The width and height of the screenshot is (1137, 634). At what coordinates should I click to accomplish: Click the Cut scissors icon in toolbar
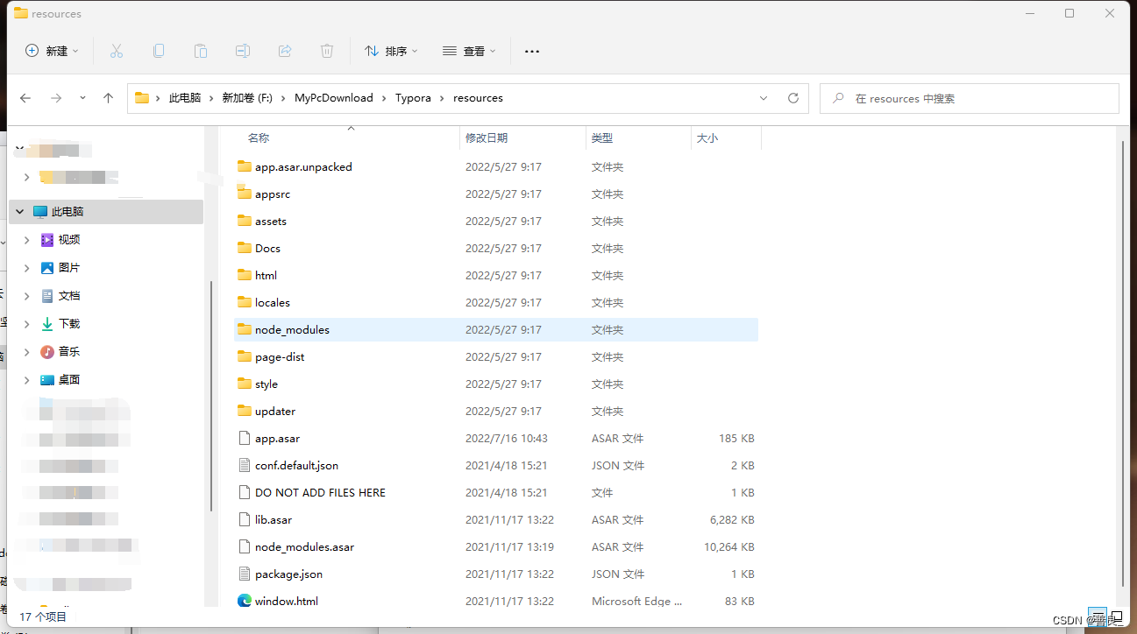tap(116, 51)
